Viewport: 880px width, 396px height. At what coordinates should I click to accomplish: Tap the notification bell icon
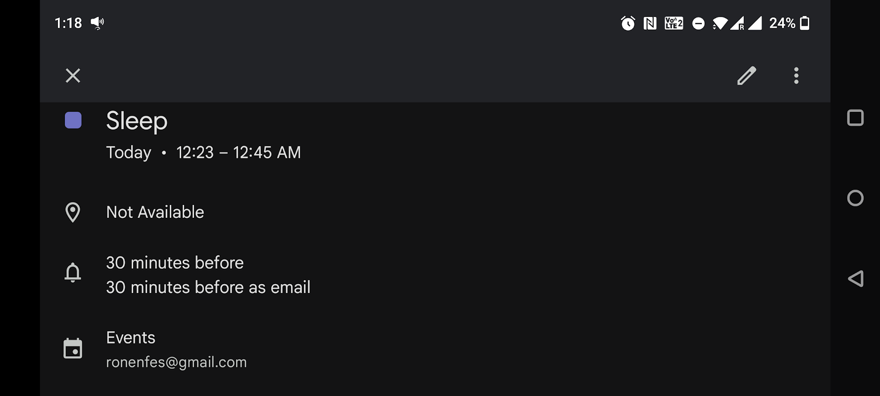[x=73, y=273]
